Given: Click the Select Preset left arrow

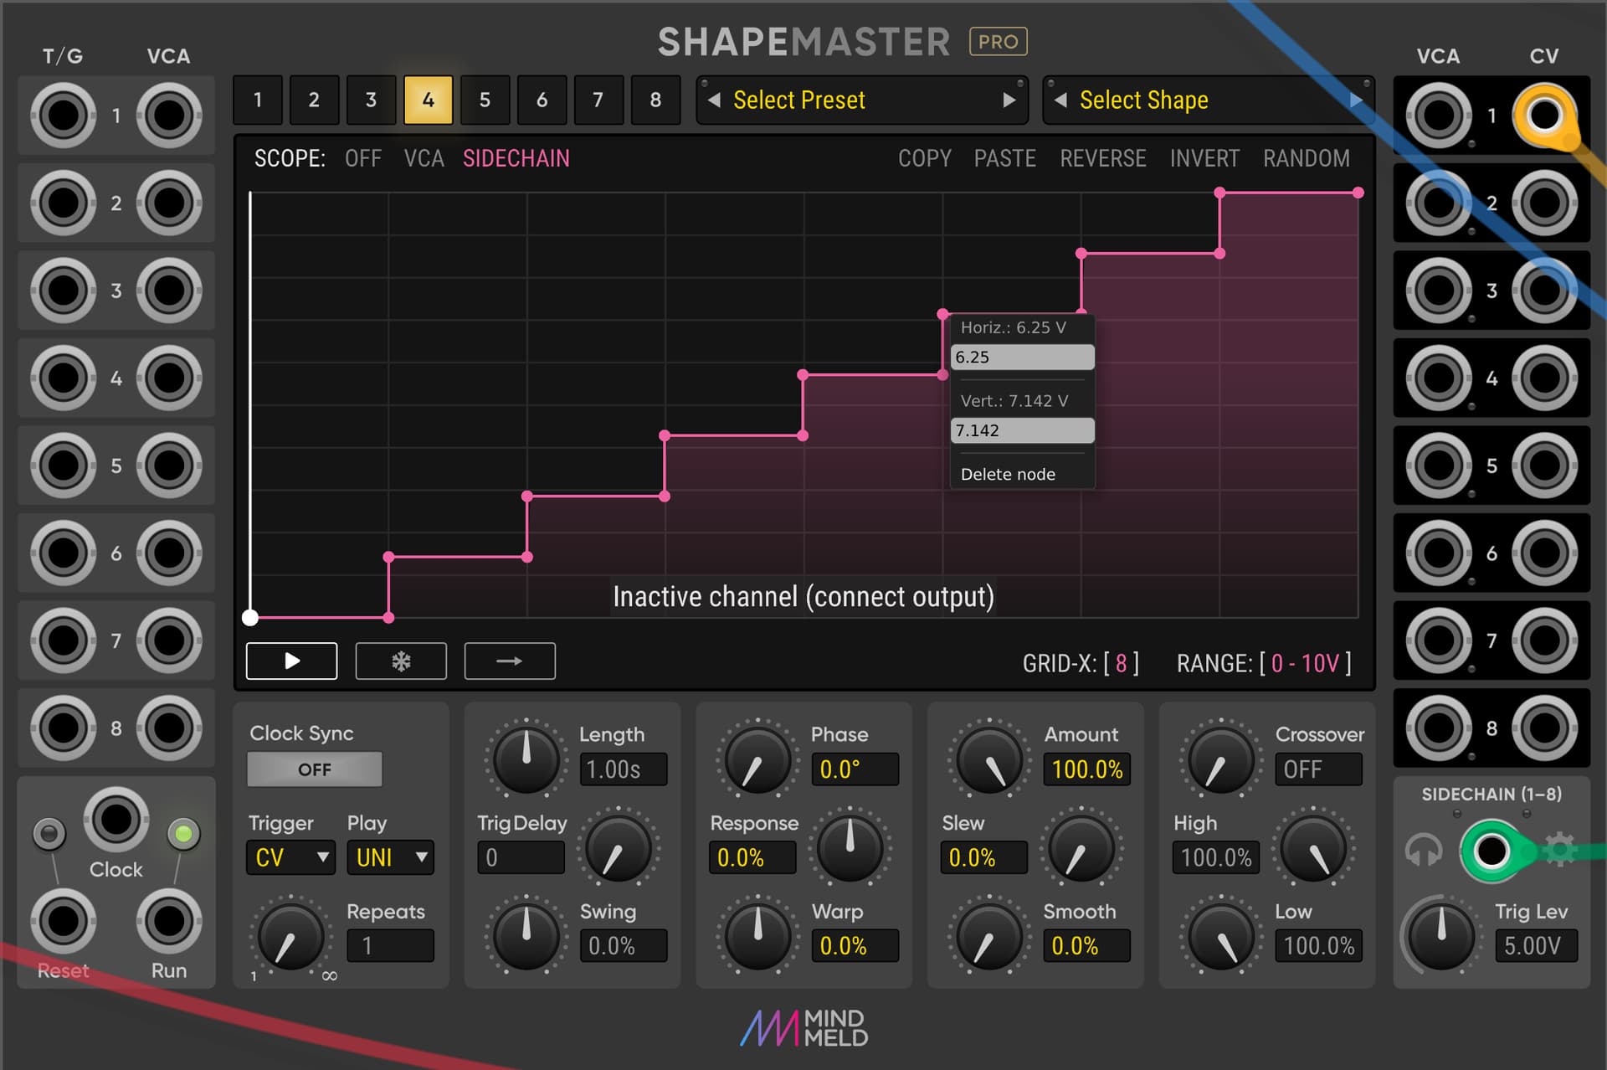Looking at the screenshot, I should [x=714, y=100].
